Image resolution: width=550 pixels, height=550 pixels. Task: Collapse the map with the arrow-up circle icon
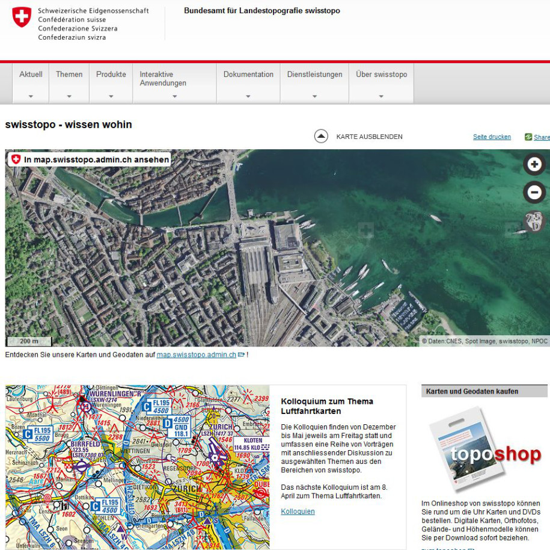tap(321, 136)
